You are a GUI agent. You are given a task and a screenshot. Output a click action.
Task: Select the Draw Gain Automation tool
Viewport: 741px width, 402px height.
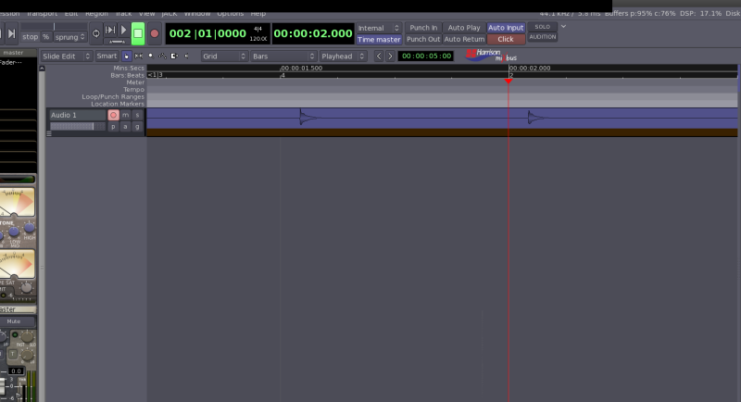[162, 57]
